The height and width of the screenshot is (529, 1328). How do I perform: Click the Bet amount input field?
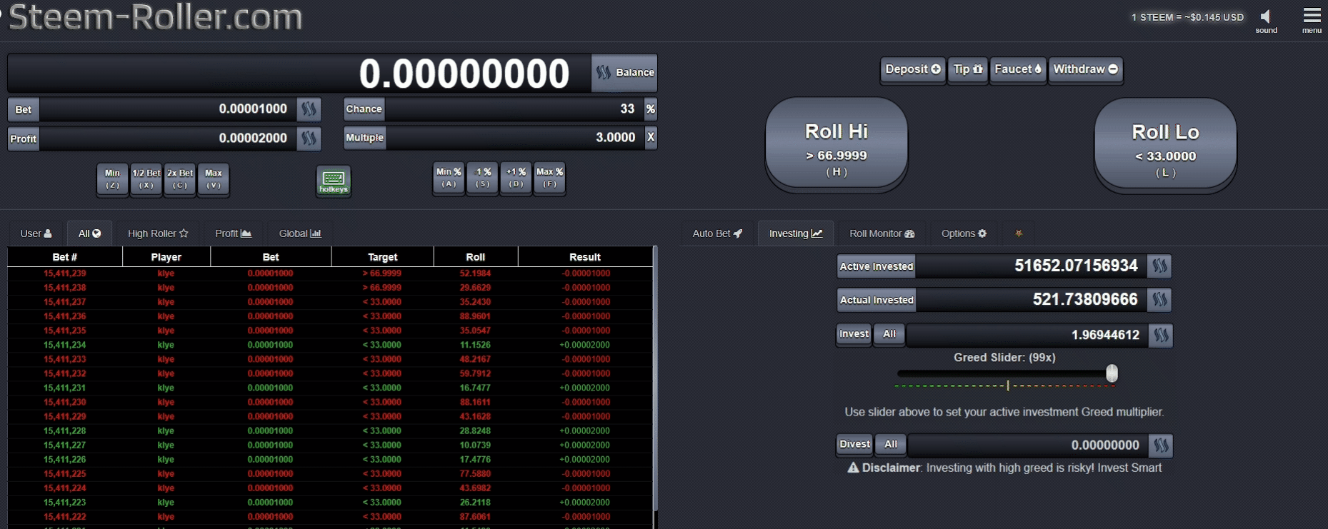click(x=167, y=109)
